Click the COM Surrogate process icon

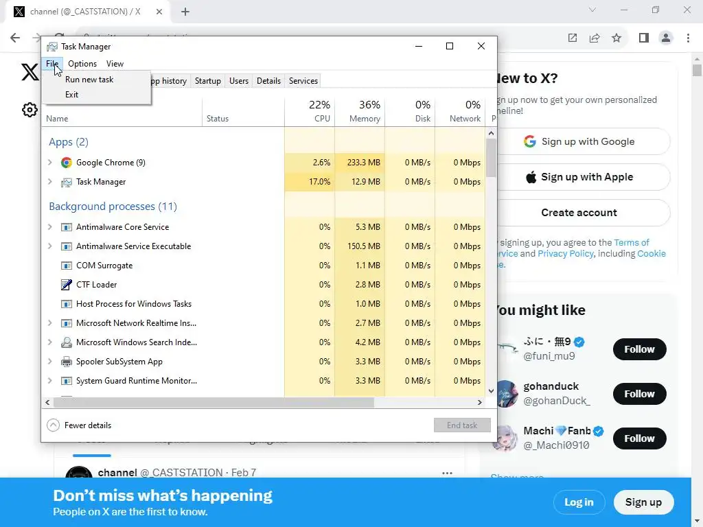tap(67, 266)
